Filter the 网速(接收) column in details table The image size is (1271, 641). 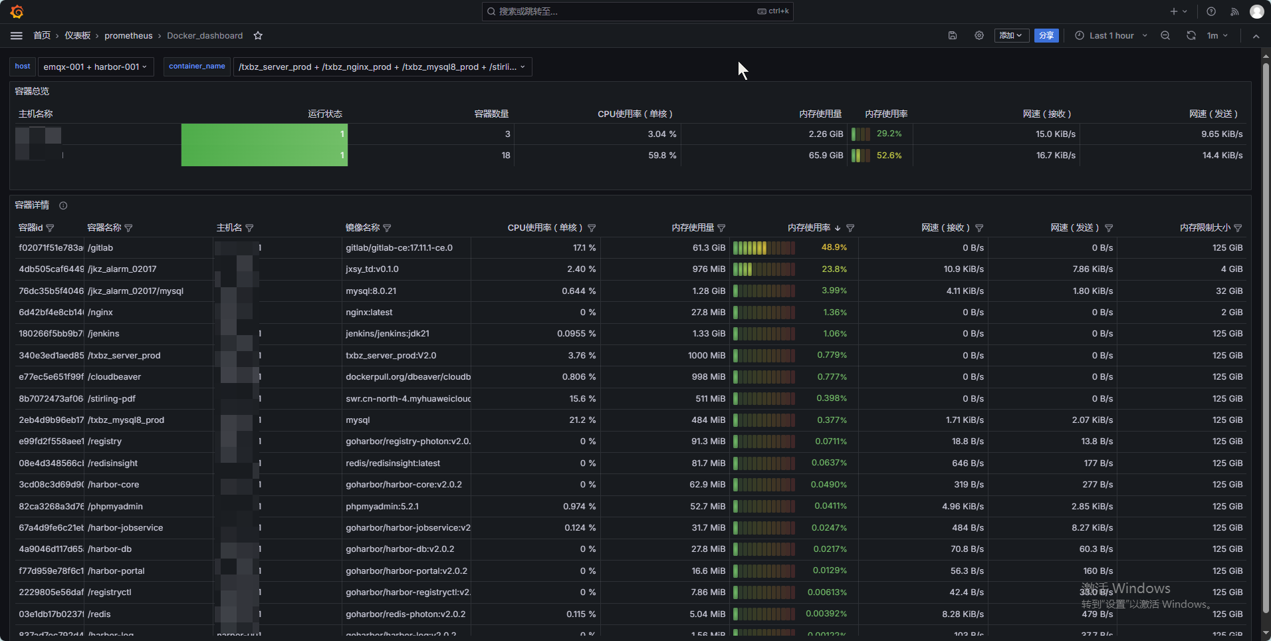[x=979, y=228]
